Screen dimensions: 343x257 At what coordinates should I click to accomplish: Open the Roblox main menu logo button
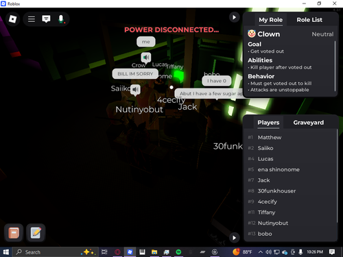tap(12, 19)
